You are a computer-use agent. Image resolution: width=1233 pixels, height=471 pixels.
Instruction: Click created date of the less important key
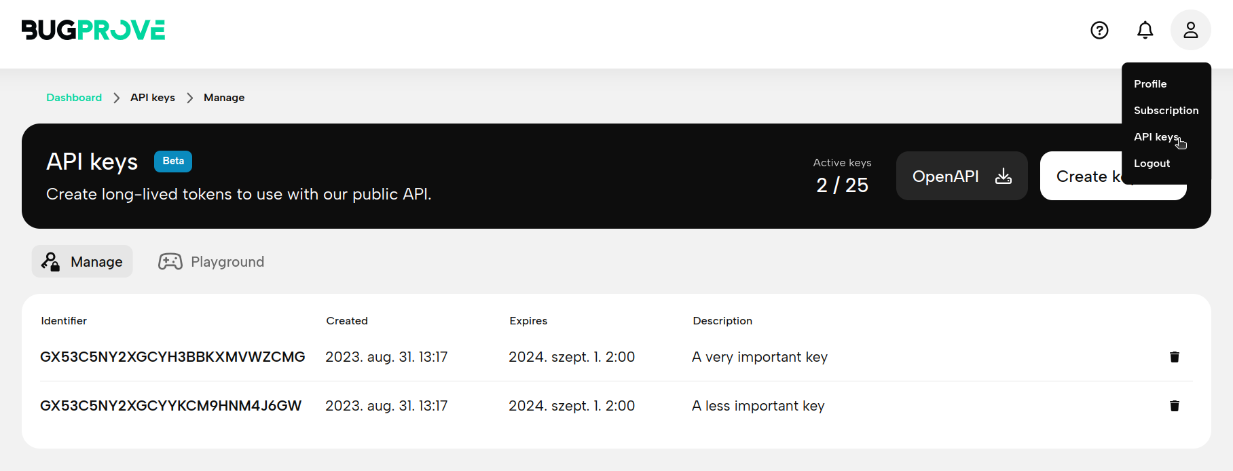coord(386,406)
